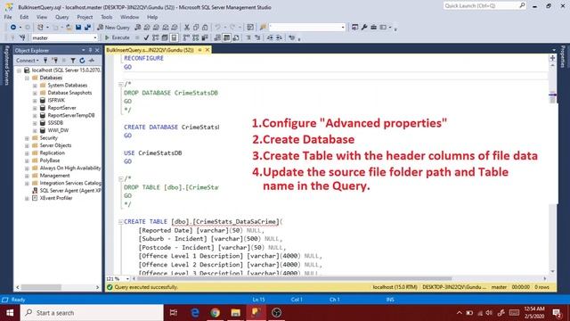The height and width of the screenshot is (321, 570).
Task: Click the Save All icon
Action: point(87,28)
